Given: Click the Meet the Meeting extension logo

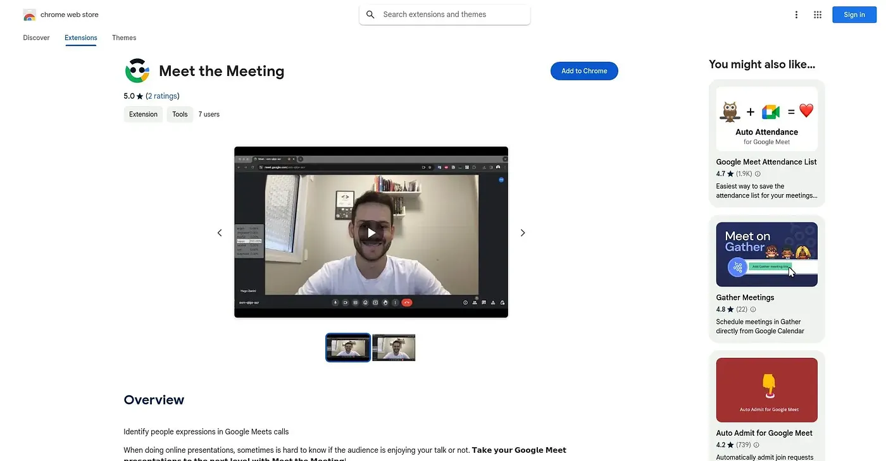Looking at the screenshot, I should (x=137, y=71).
